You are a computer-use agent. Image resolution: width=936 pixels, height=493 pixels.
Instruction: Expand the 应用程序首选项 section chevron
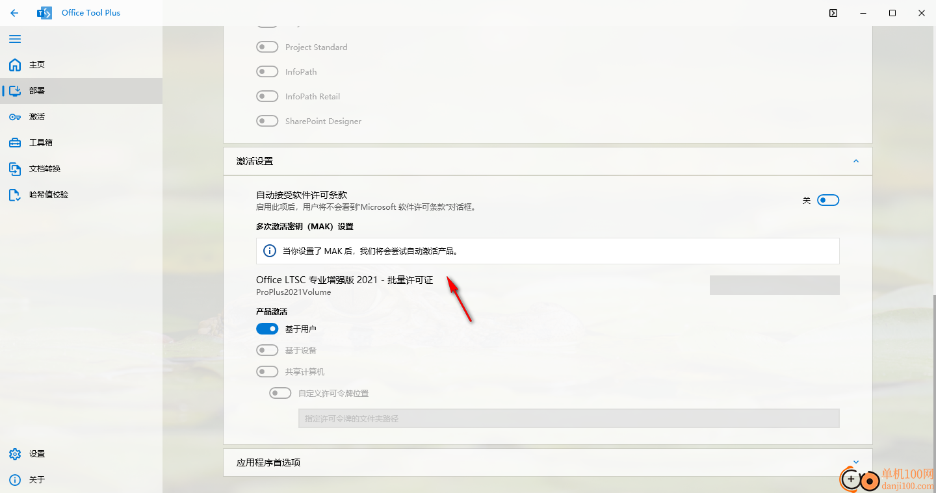tap(855, 462)
